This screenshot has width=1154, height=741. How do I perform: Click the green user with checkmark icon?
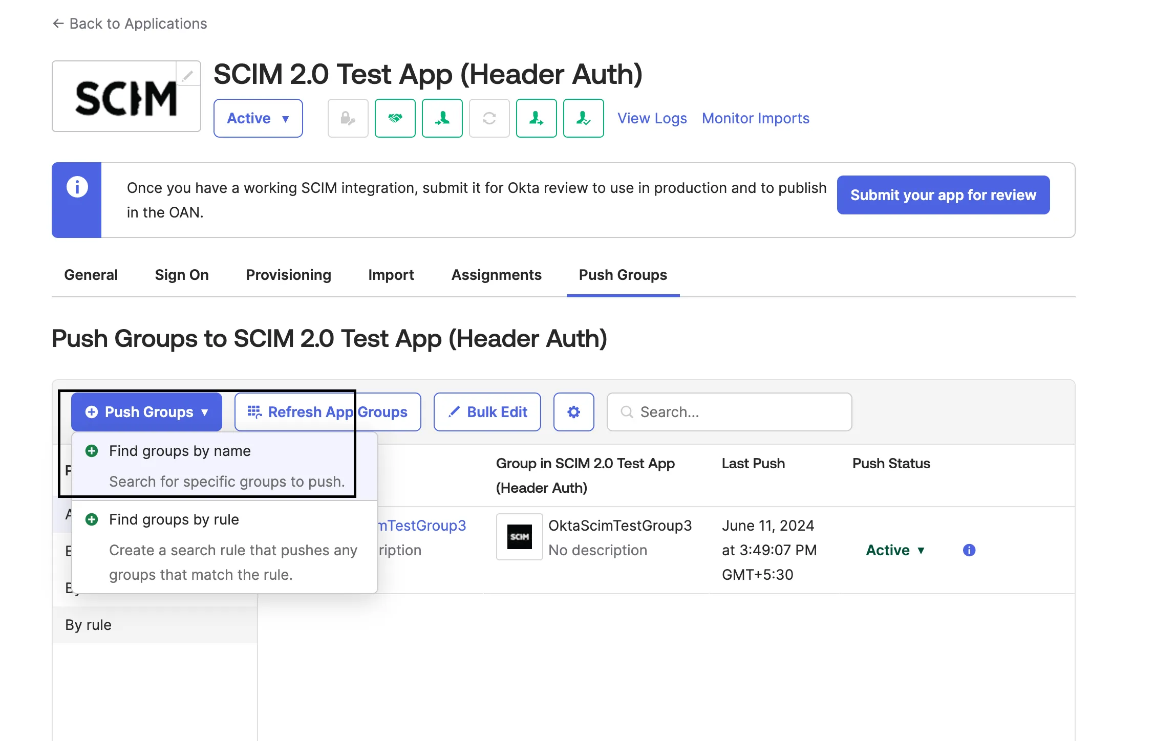(584, 118)
